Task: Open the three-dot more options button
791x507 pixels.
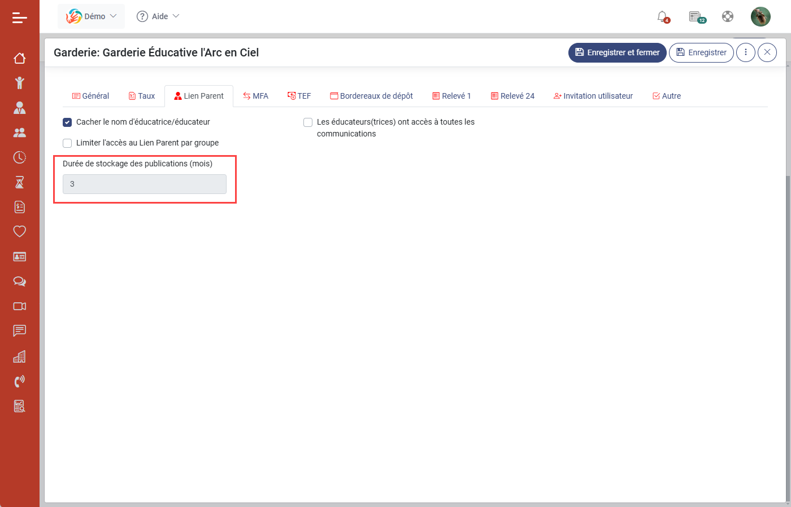Action: click(746, 52)
